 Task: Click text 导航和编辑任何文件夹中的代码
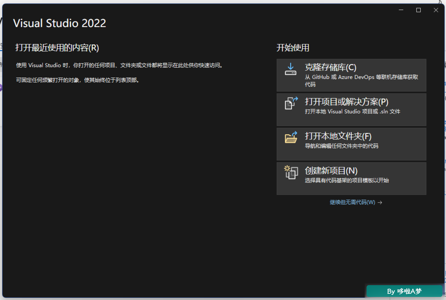[341, 146]
